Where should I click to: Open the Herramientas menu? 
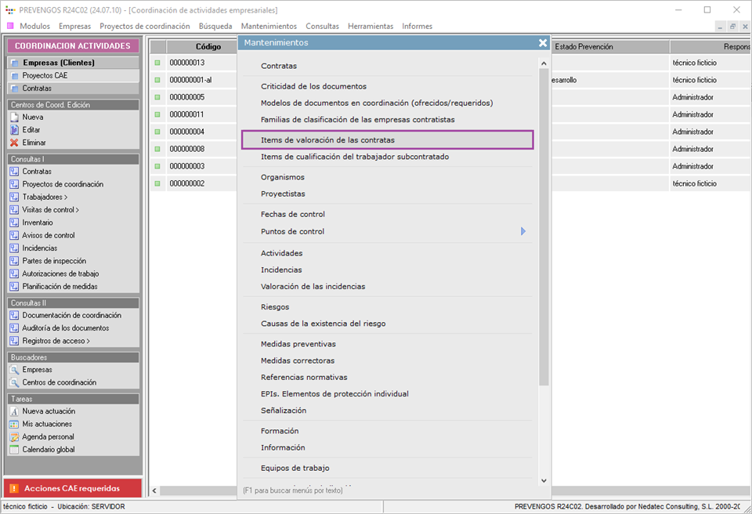click(370, 26)
